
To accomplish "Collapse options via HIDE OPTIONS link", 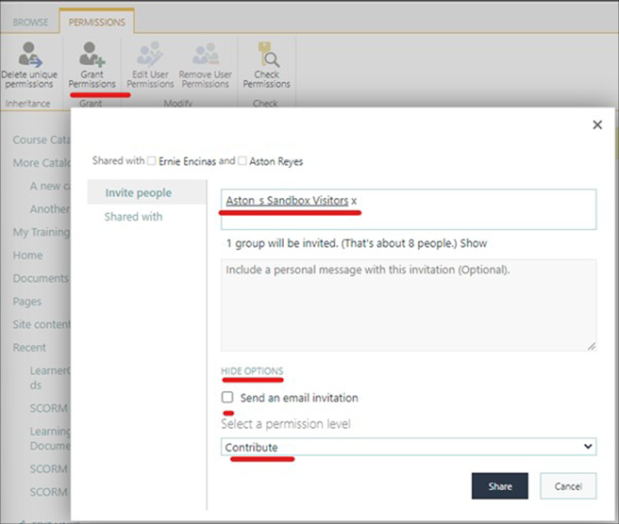I will [x=252, y=371].
